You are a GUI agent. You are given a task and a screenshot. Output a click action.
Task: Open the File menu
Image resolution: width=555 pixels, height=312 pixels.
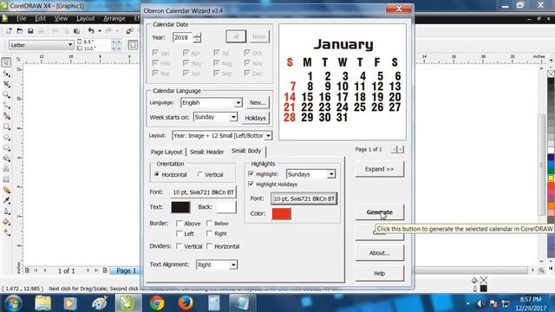coord(21,18)
